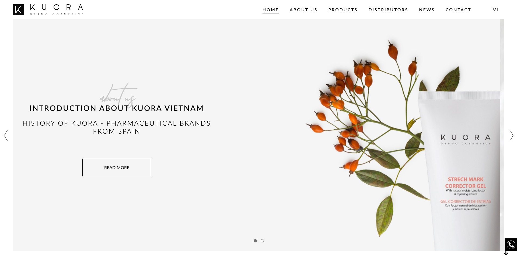Image resolution: width=517 pixels, height=262 pixels.
Task: Go to the Distributors page
Action: coord(388,10)
